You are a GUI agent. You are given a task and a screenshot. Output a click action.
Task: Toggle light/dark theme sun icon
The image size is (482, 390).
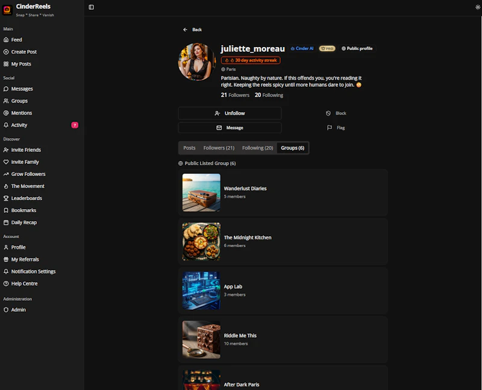tap(478, 7)
